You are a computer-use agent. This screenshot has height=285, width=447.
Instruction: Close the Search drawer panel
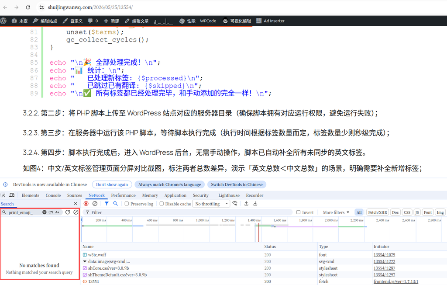coord(76,204)
